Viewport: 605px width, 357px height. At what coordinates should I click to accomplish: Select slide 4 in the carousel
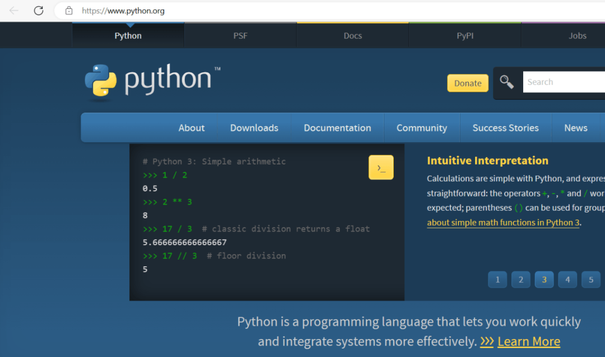[567, 280]
